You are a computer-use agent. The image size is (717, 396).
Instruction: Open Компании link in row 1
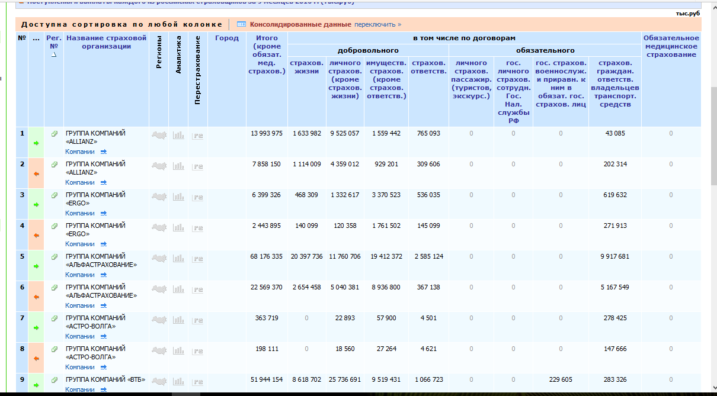click(x=80, y=152)
